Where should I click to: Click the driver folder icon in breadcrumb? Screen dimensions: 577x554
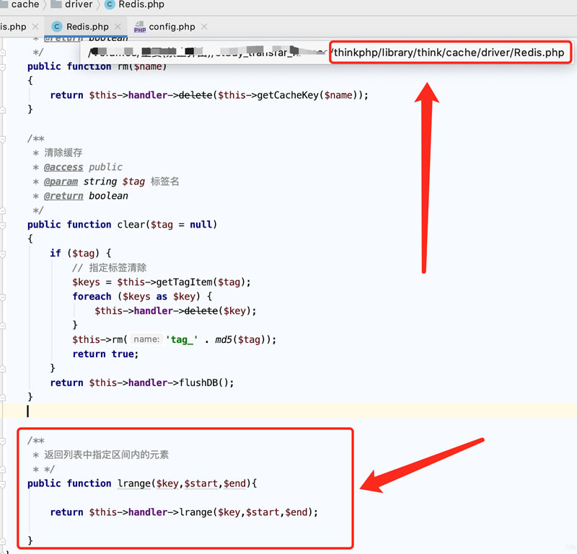[56, 4]
